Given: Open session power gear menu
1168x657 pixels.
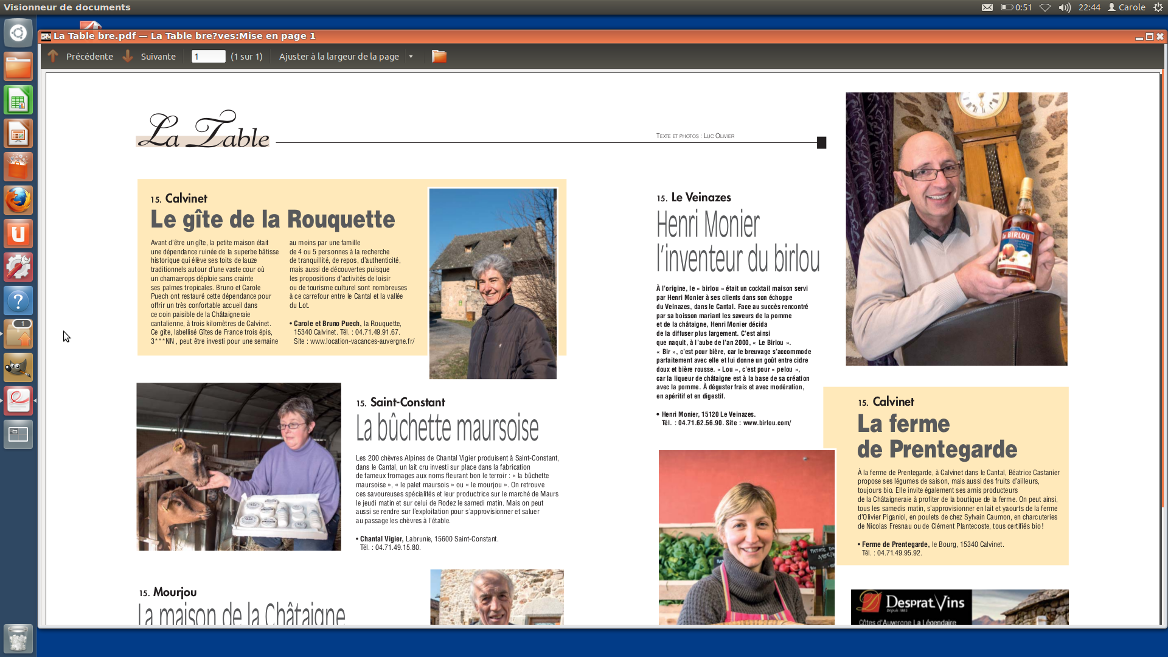Looking at the screenshot, I should pos(1158,7).
